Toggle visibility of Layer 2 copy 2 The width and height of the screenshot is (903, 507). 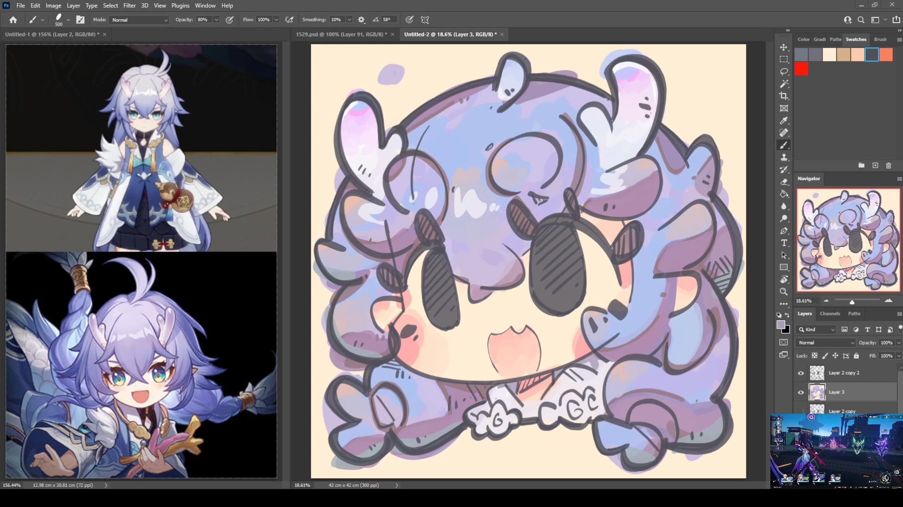click(801, 373)
